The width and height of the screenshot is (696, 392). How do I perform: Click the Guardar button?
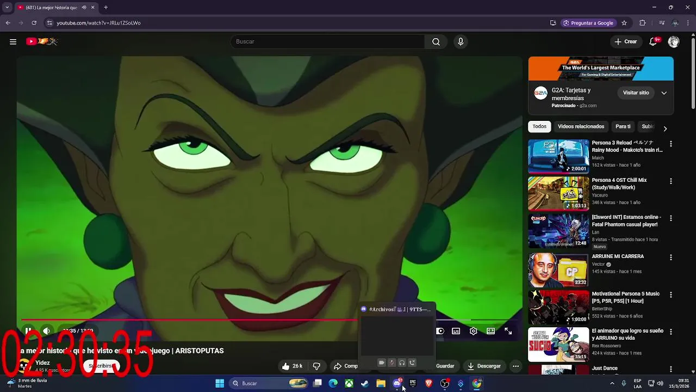(445, 366)
